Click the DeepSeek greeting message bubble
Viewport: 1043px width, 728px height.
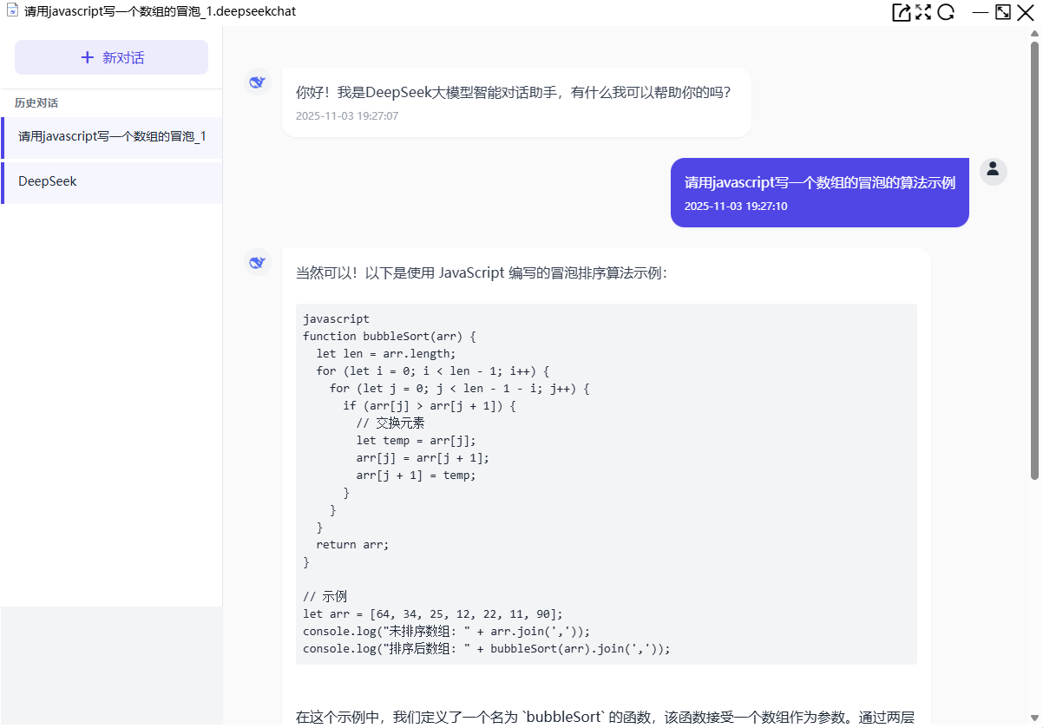pyautogui.click(x=516, y=102)
